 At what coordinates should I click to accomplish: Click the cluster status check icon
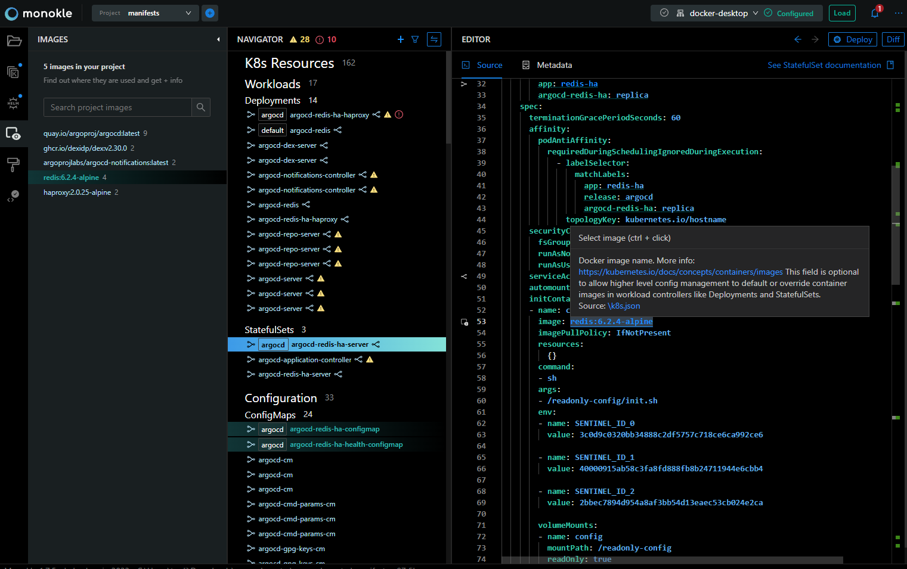pos(664,13)
